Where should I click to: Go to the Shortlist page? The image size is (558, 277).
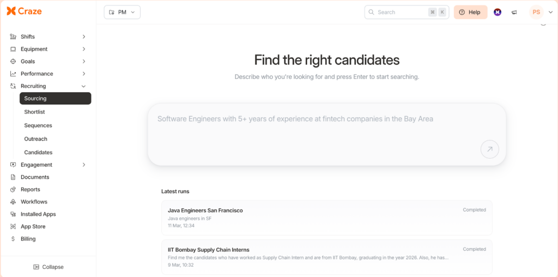(34, 112)
